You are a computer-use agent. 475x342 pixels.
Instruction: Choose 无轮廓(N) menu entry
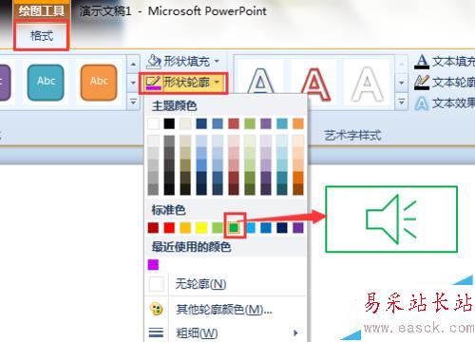pos(225,284)
